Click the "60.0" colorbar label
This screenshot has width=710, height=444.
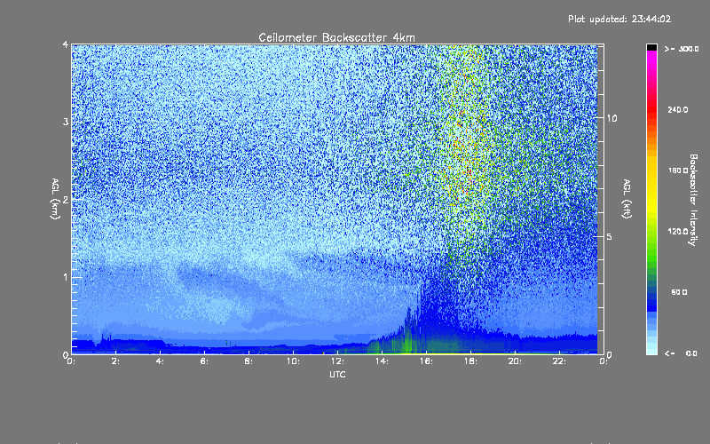(x=679, y=293)
